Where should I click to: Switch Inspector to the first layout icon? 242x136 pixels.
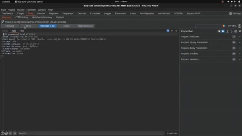(x=219, y=31)
